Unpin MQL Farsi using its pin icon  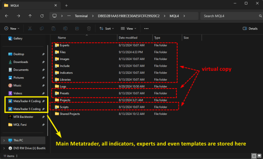point(43,125)
